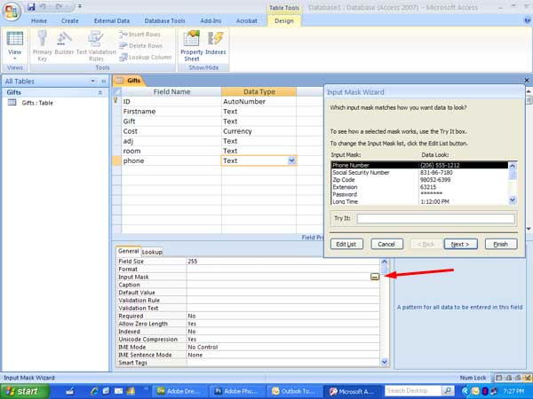
Task: Click the row selector for phone field
Action: 116,160
